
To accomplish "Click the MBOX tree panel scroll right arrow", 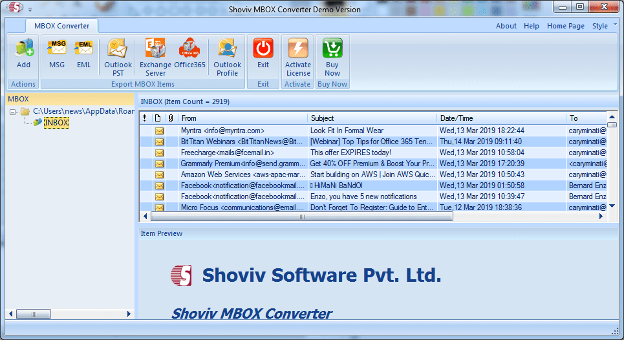I will 129,314.
